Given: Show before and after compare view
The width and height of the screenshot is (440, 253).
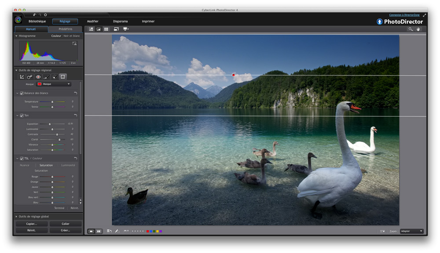Looking at the screenshot, I should tap(99, 231).
